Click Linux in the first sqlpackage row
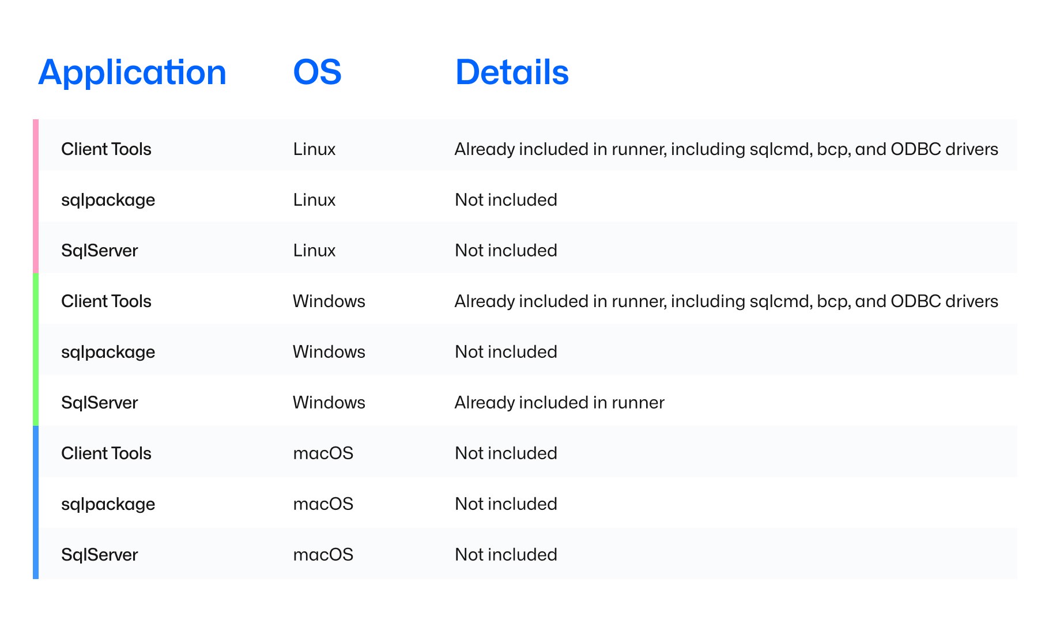 pos(314,200)
